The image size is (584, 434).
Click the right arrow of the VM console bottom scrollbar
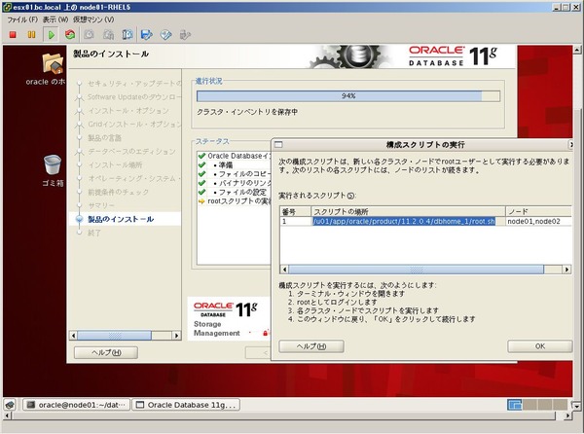pyautogui.click(x=568, y=416)
